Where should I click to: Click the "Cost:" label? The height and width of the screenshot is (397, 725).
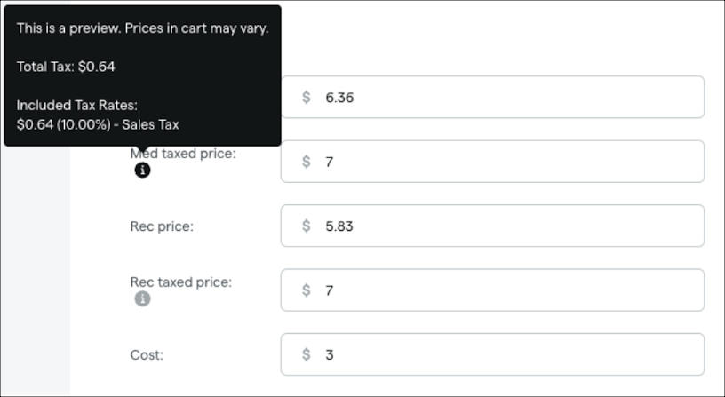point(147,355)
